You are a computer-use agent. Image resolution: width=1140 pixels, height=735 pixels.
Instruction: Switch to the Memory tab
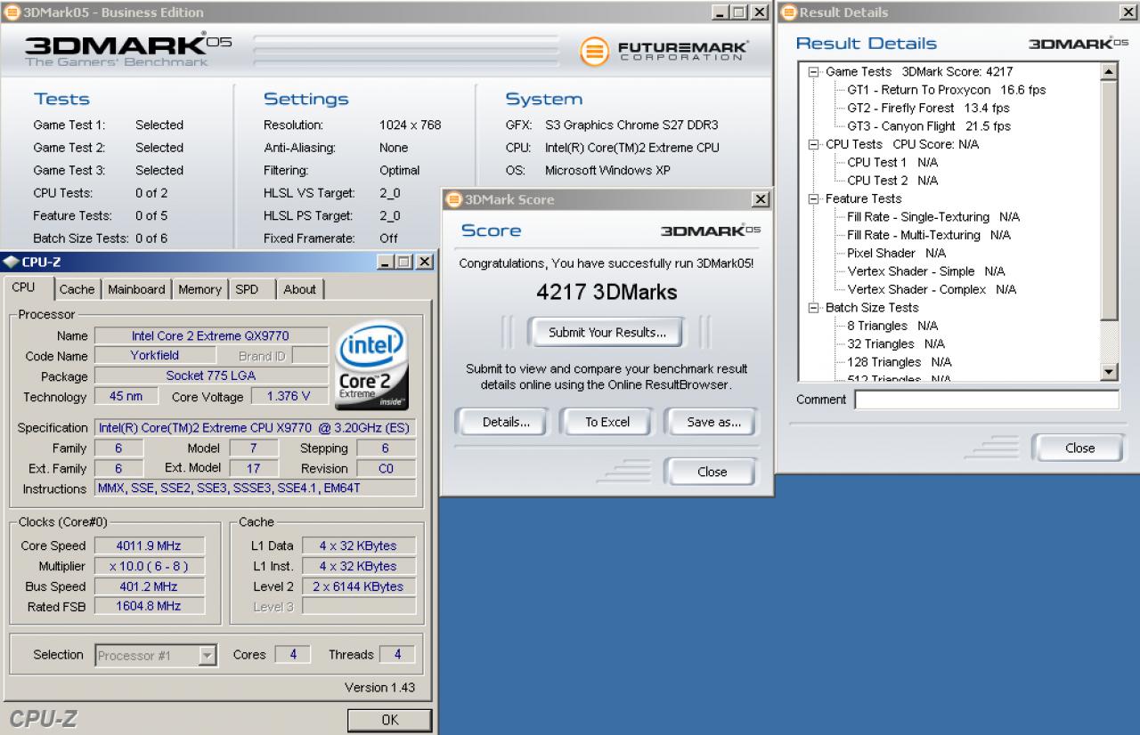click(199, 289)
